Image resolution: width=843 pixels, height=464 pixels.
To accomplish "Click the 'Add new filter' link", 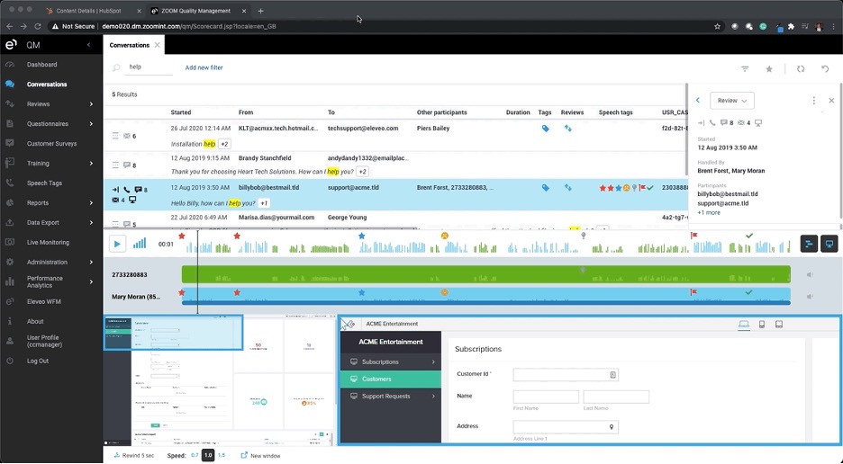I will click(204, 67).
